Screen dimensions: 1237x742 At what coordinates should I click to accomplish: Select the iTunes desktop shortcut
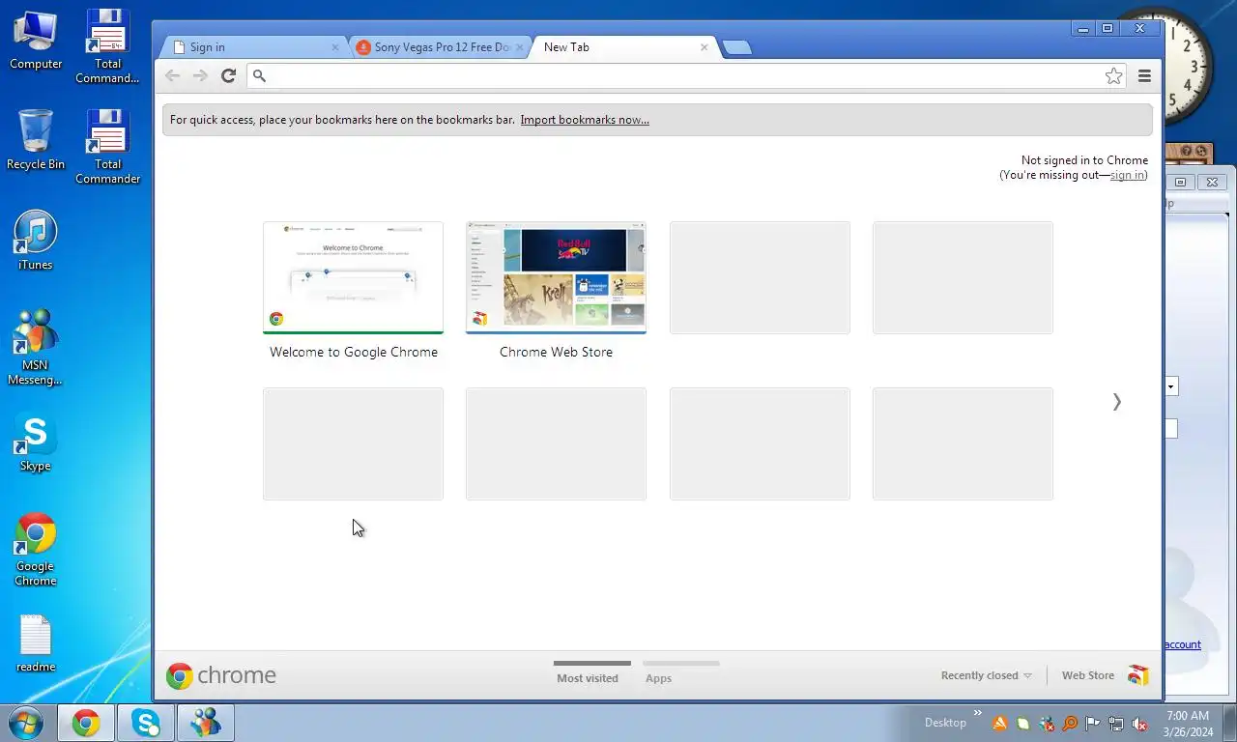click(x=36, y=242)
